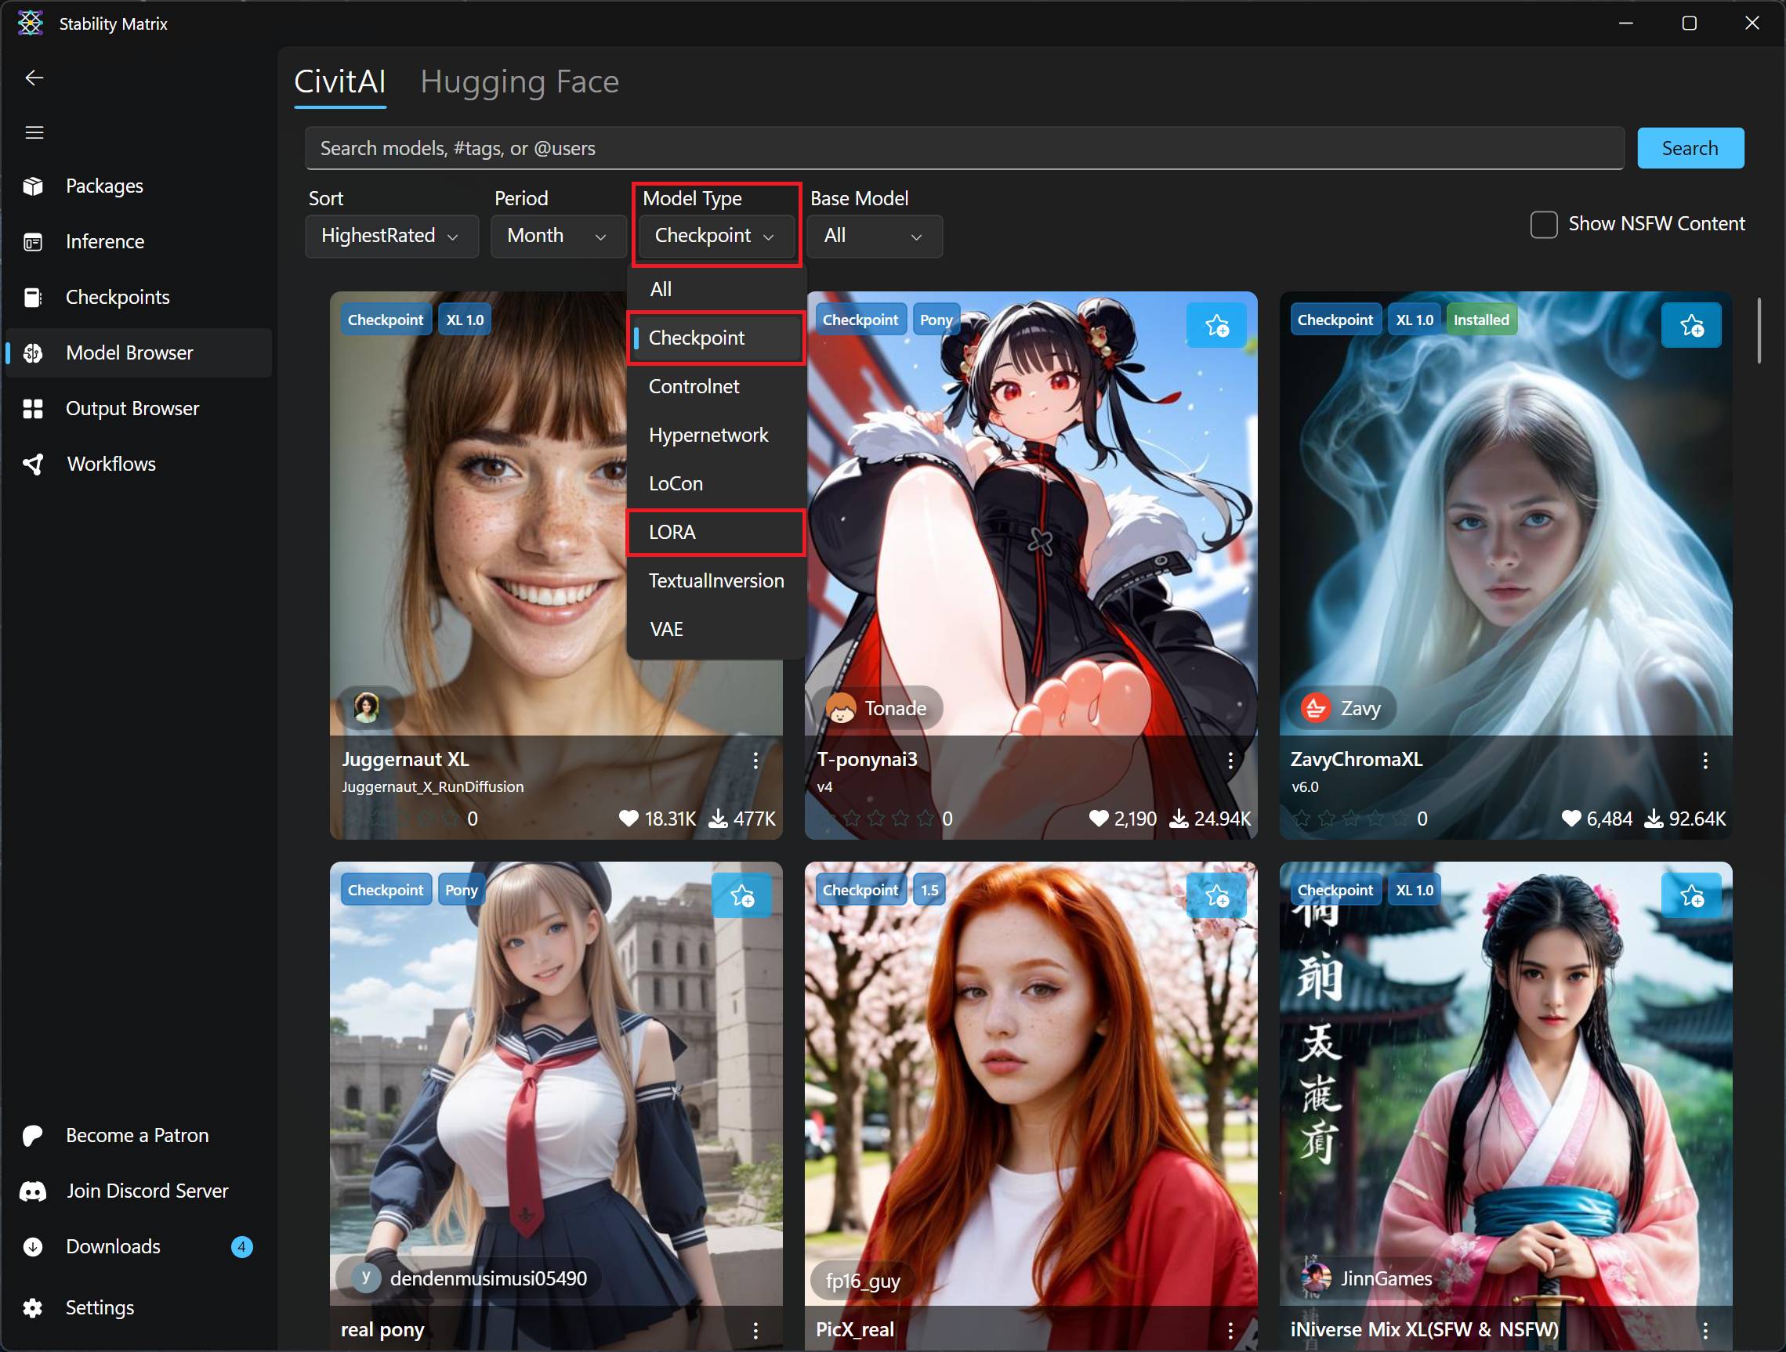The image size is (1786, 1352).
Task: Open the three-dot menu for Juggernaut XL
Action: pos(755,760)
